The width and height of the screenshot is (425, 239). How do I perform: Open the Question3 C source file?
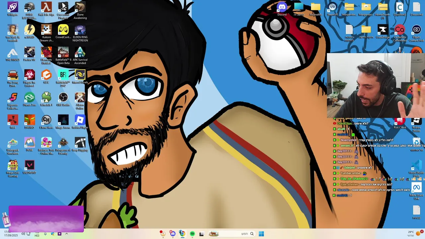[400, 9]
